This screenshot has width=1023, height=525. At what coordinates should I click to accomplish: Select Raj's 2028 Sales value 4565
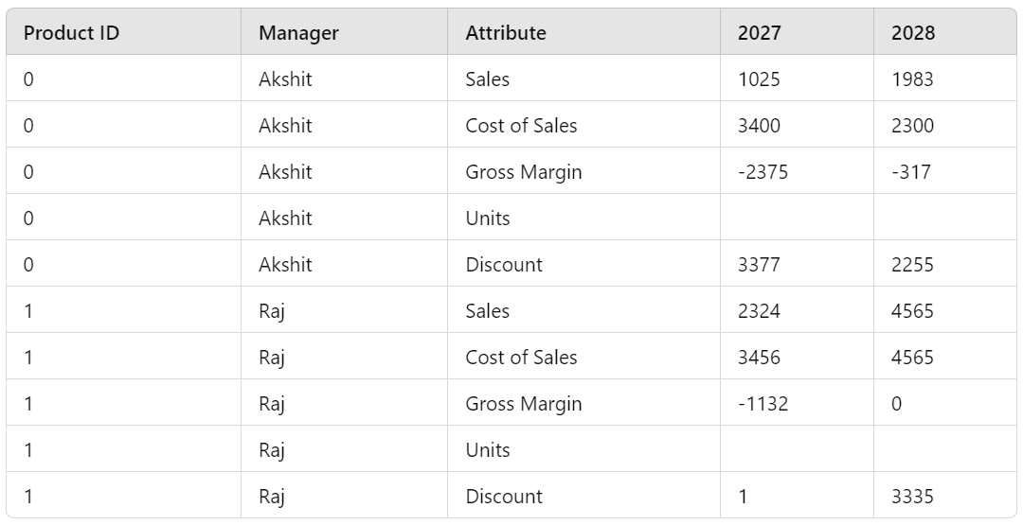click(x=912, y=311)
